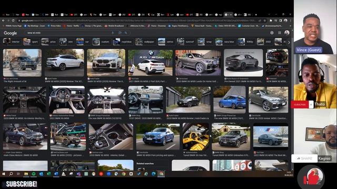The width and height of the screenshot is (337, 189).
Task: Open the Prime Video bookmark
Action: 54,26
